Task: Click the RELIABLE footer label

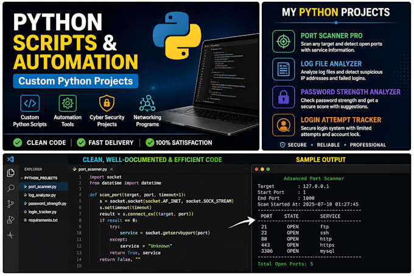Action: pos(328,145)
